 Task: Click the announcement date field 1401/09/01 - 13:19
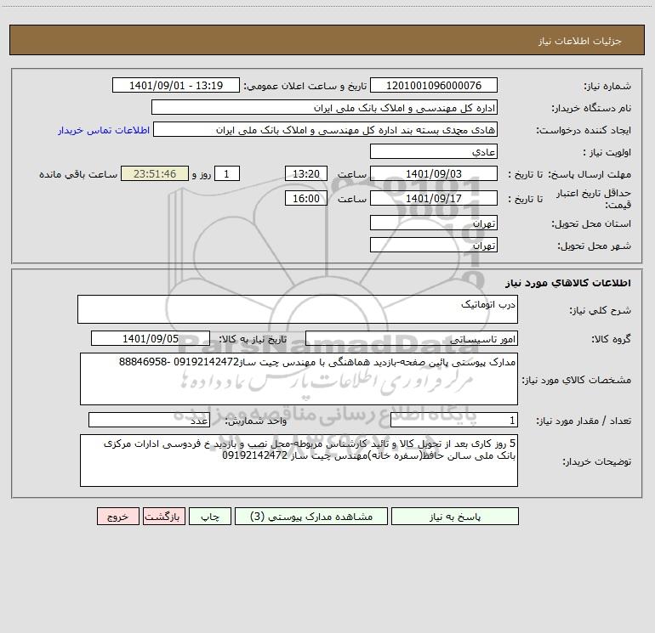176,85
